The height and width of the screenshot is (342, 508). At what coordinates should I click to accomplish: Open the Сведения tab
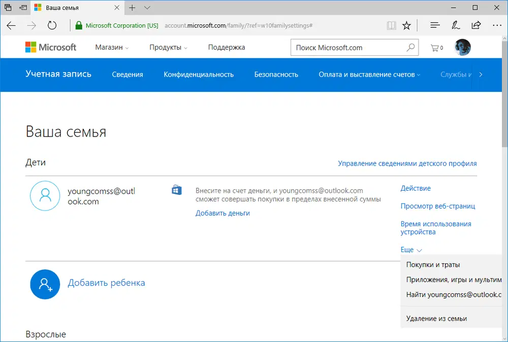pyautogui.click(x=128, y=75)
